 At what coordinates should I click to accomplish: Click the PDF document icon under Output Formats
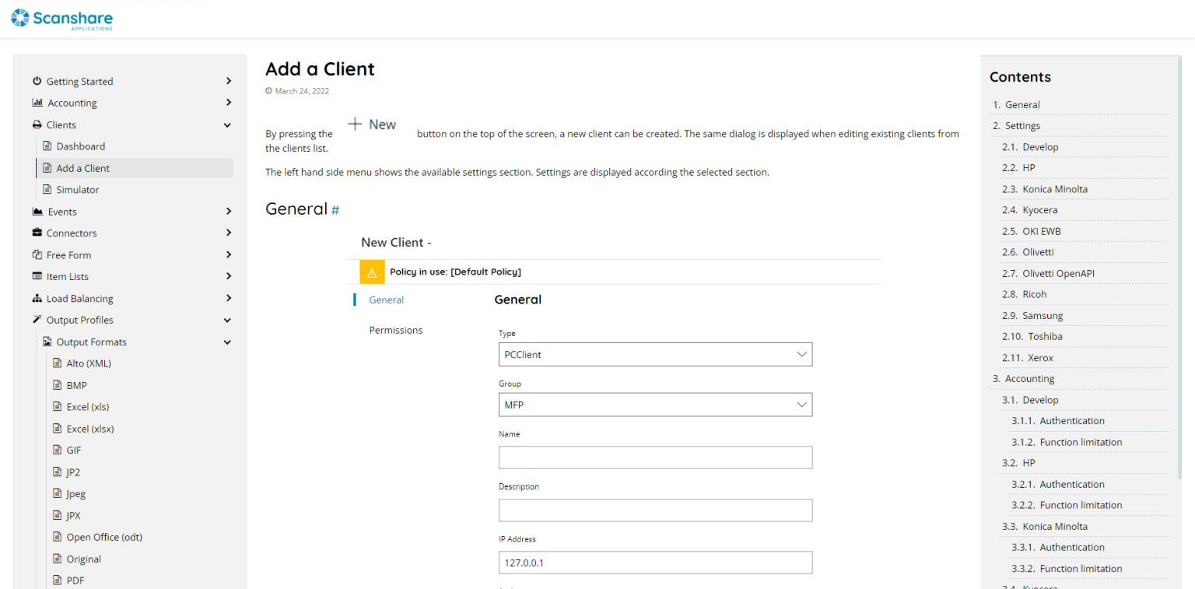(56, 580)
